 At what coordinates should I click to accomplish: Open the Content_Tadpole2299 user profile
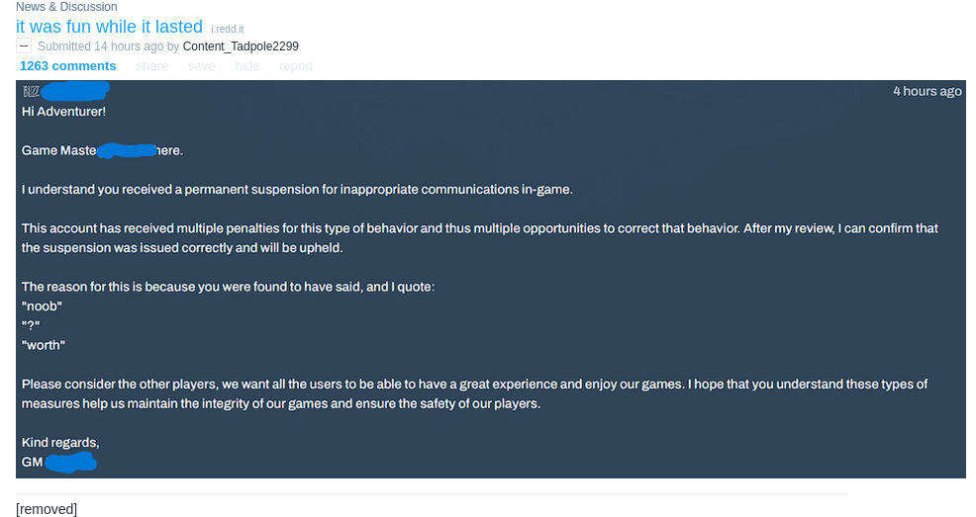[241, 46]
